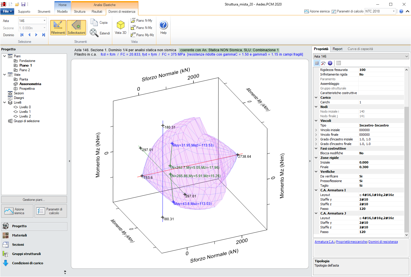This screenshot has height=277, width=411.
Task: Collapse the Vincoli property group
Action: [x=316, y=121]
